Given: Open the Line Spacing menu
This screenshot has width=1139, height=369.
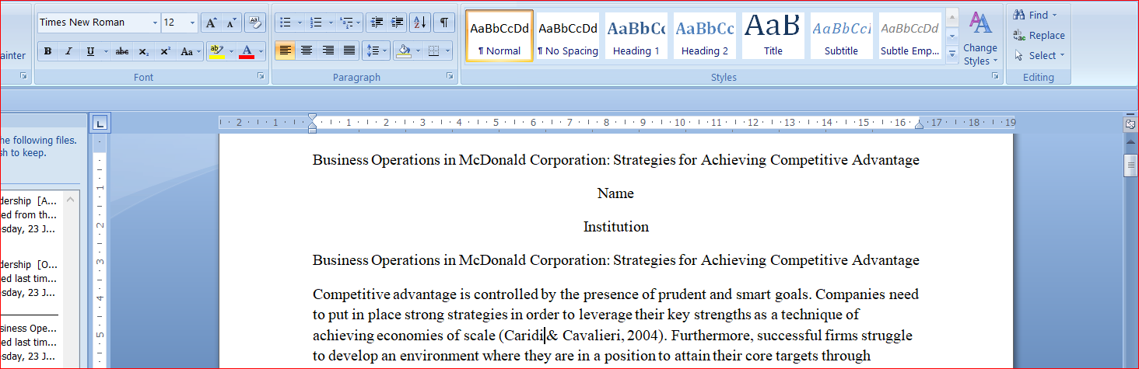Looking at the screenshot, I should point(377,51).
